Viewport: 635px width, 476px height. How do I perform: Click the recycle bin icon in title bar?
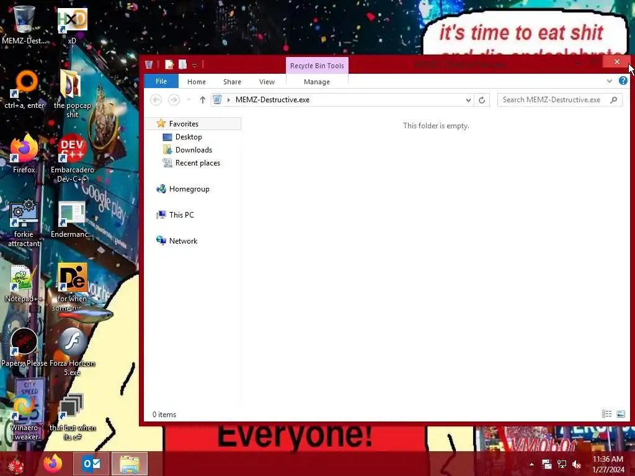pos(149,64)
